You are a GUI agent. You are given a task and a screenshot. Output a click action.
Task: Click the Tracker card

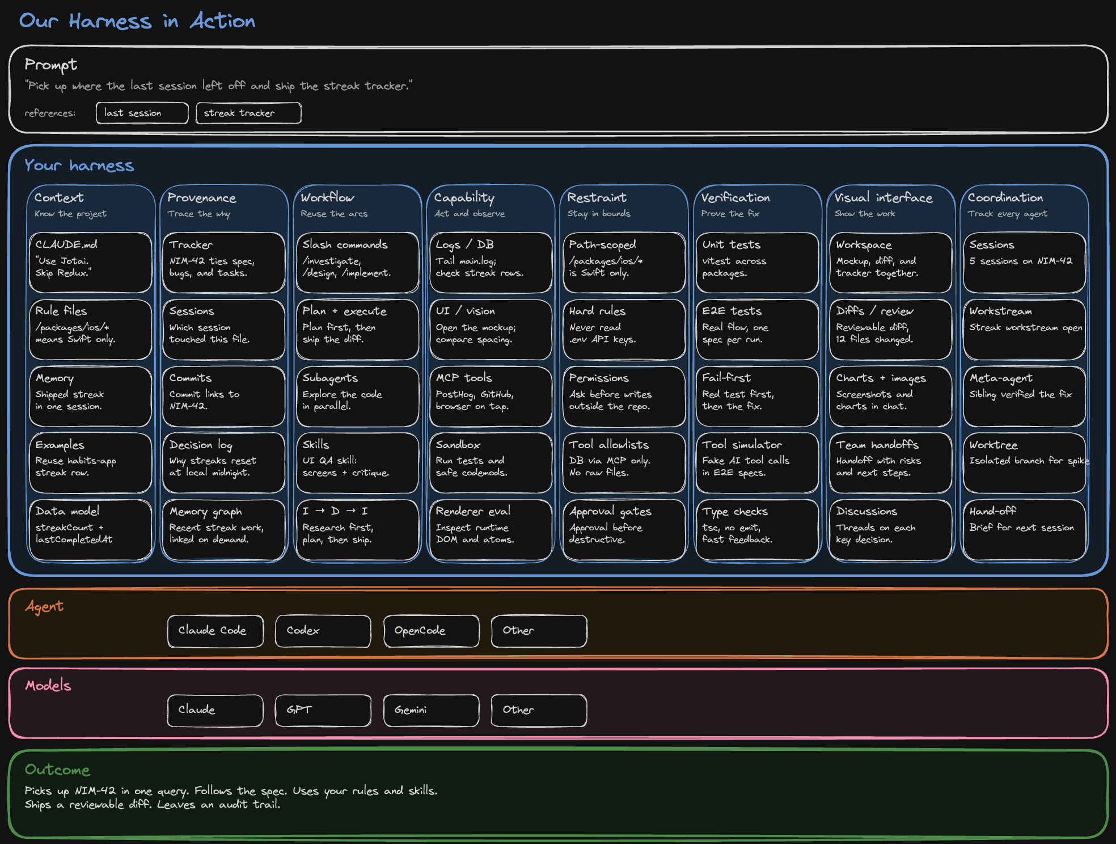[224, 263]
